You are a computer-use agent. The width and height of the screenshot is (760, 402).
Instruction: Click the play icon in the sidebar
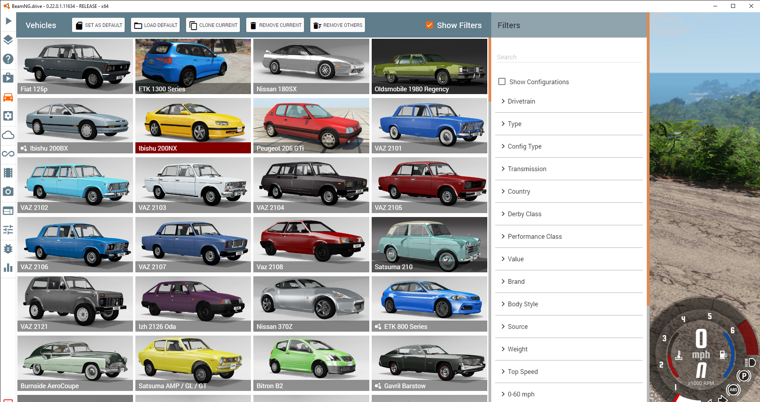[x=8, y=21]
